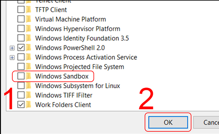Screen dimensions: 219x134
Task: Enable the Windows Sandbox checkbox
Action: [21, 76]
